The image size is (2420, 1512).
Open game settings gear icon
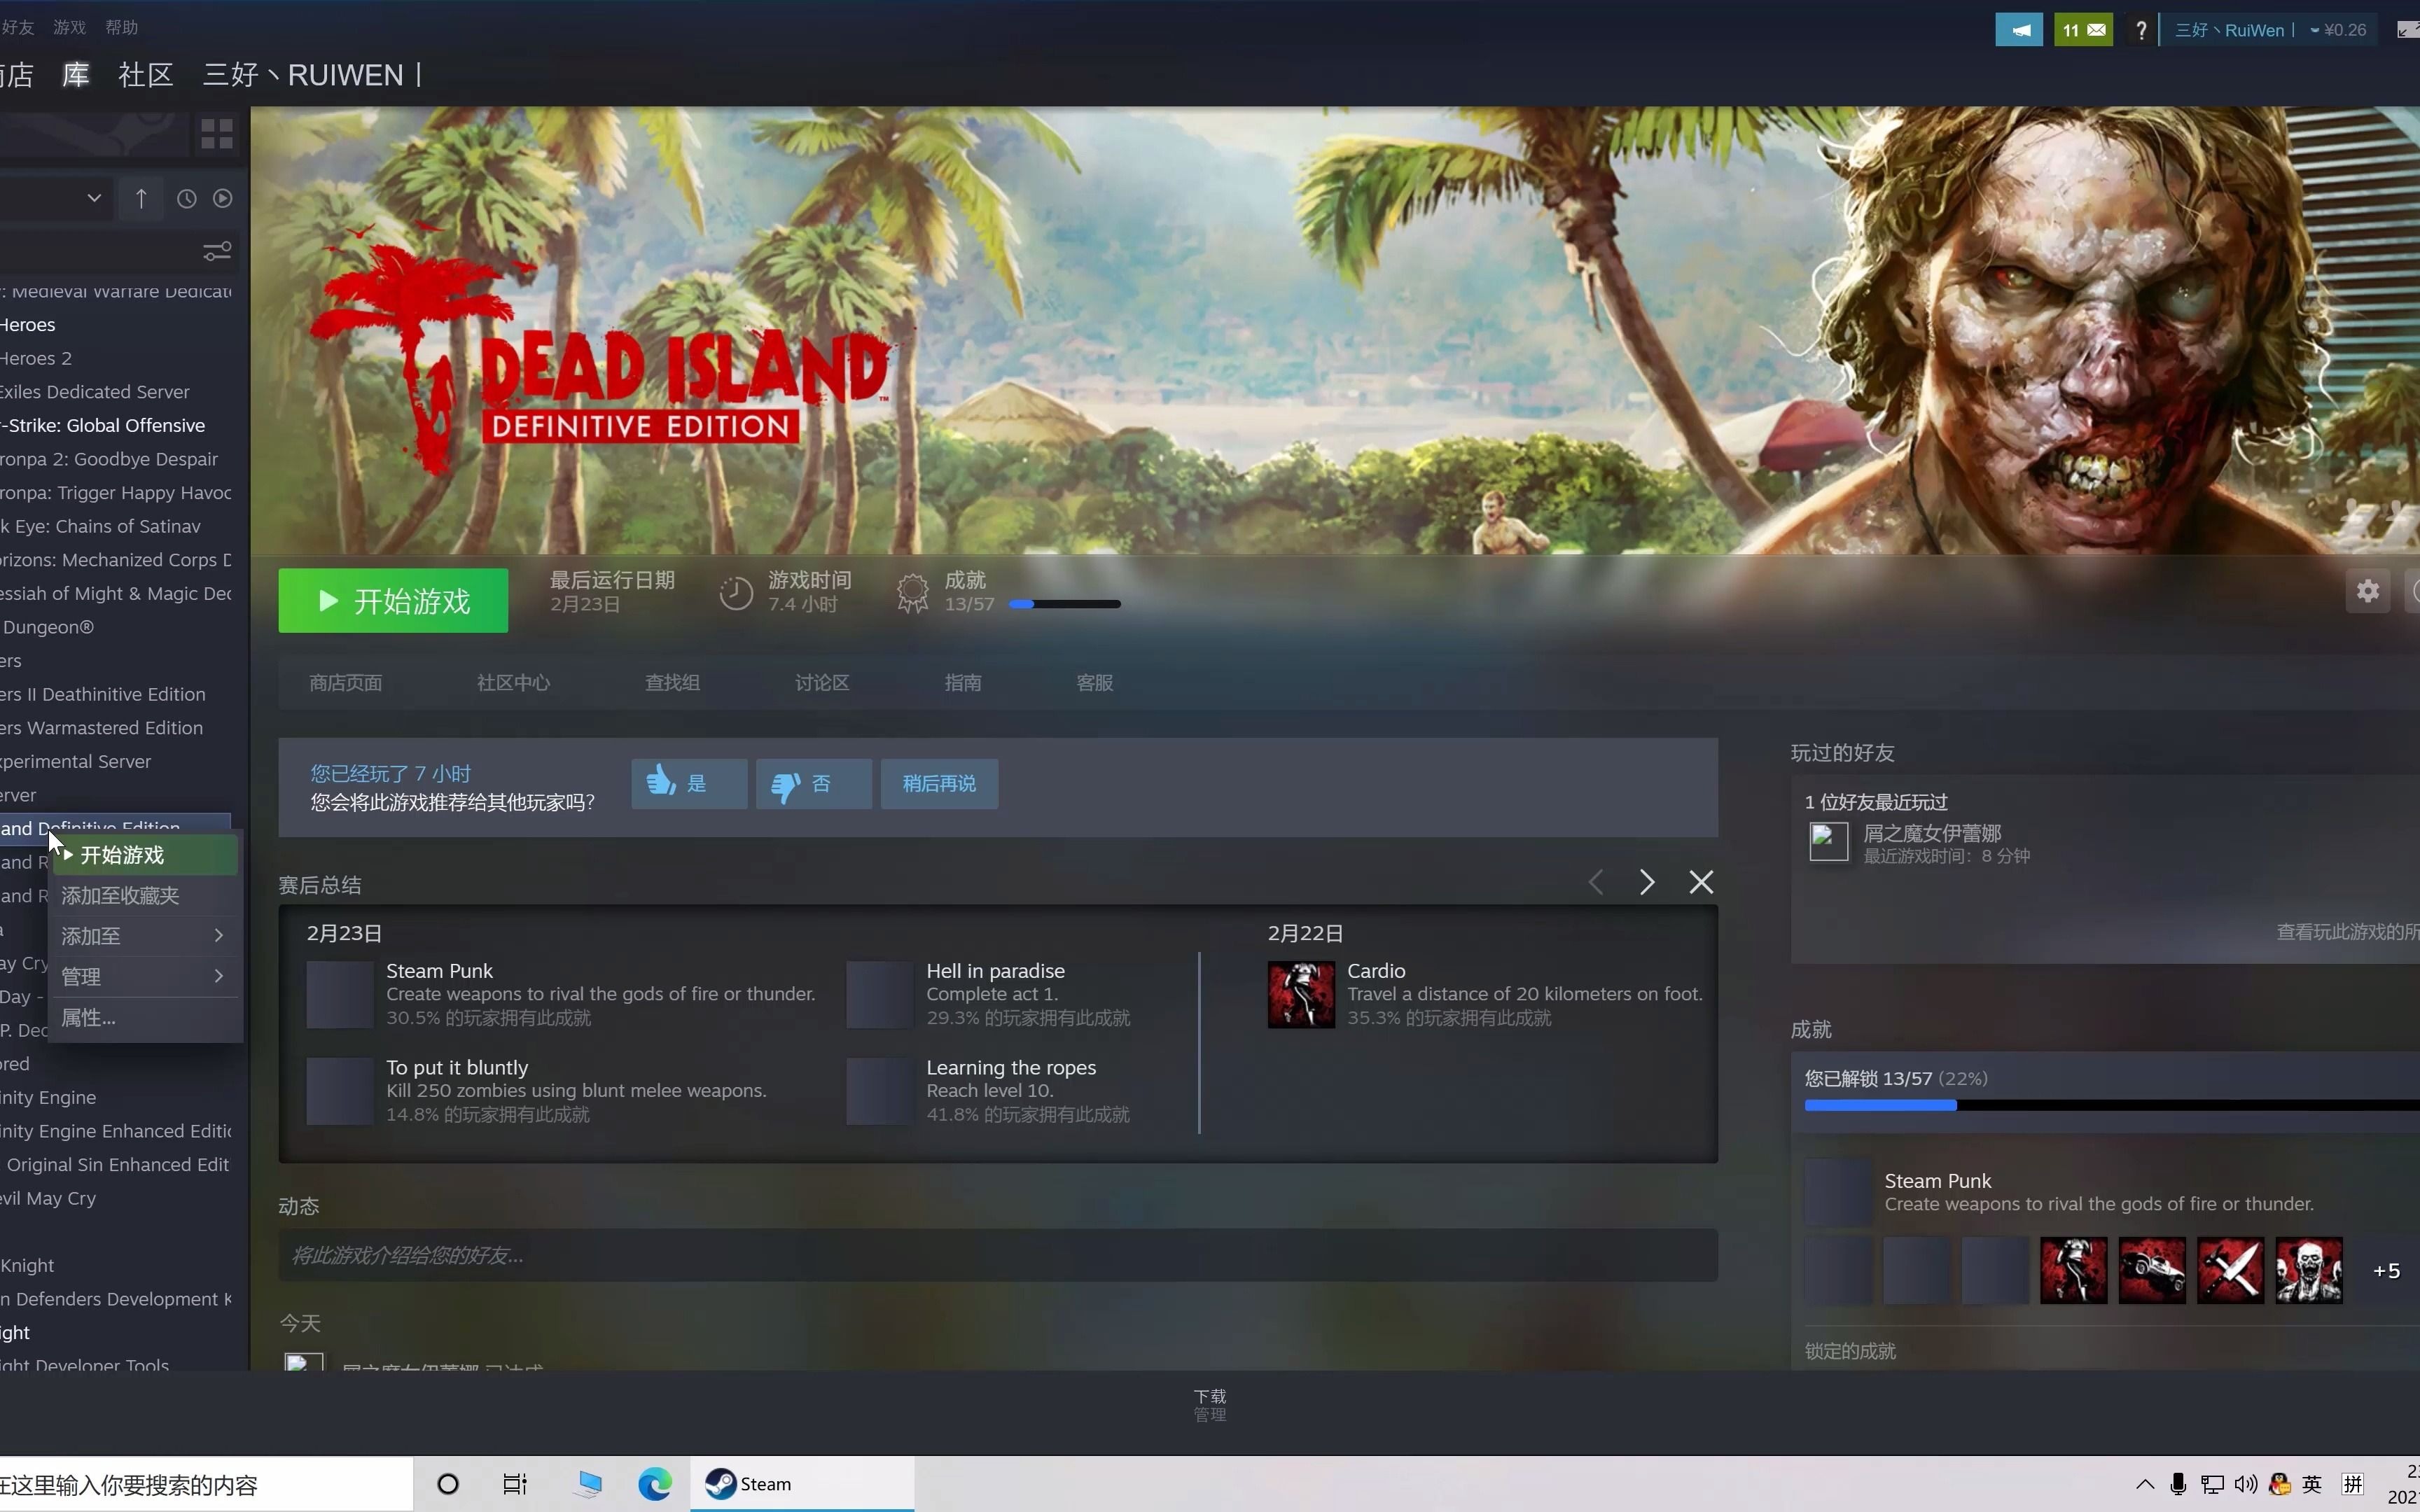(2367, 591)
